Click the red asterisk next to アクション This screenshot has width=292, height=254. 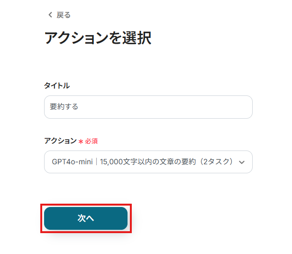coord(81,141)
